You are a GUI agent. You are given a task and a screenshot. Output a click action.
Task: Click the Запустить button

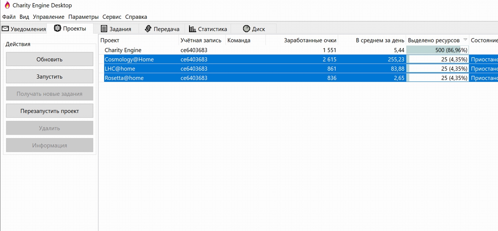pos(50,76)
